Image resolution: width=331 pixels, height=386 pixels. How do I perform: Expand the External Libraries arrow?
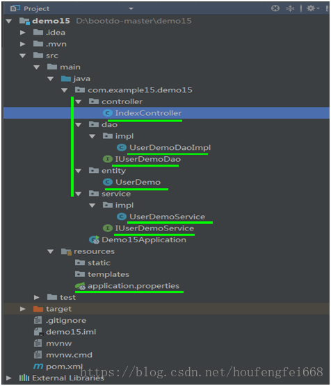[x=9, y=378]
